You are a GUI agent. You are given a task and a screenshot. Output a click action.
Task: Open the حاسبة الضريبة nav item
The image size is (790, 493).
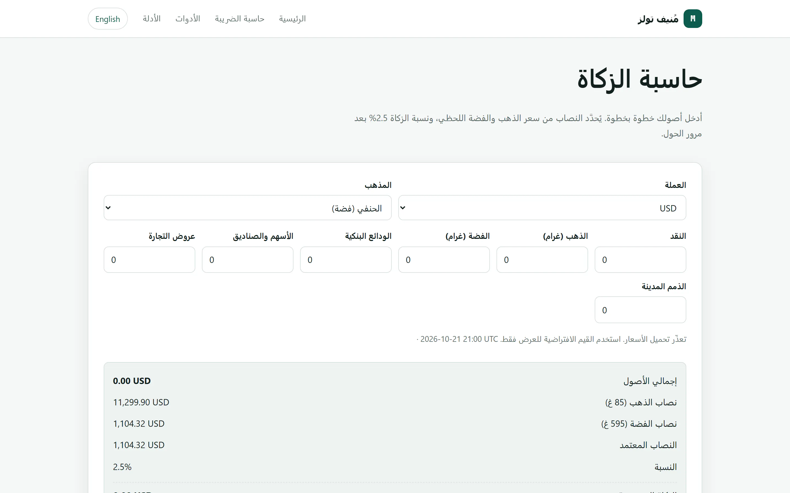click(240, 19)
